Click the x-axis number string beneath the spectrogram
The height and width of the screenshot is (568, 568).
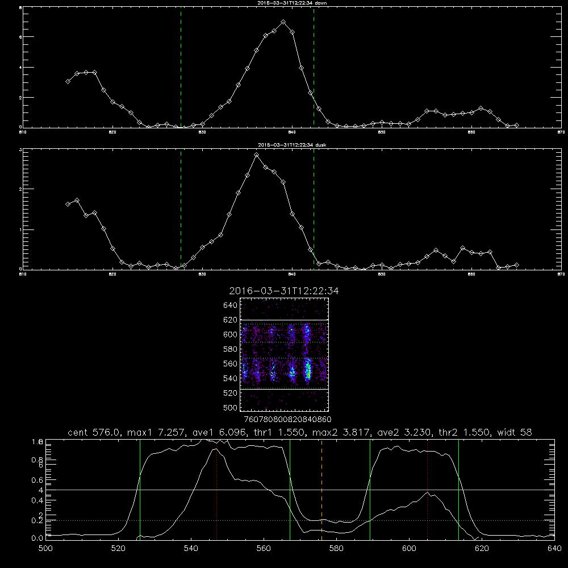287,419
